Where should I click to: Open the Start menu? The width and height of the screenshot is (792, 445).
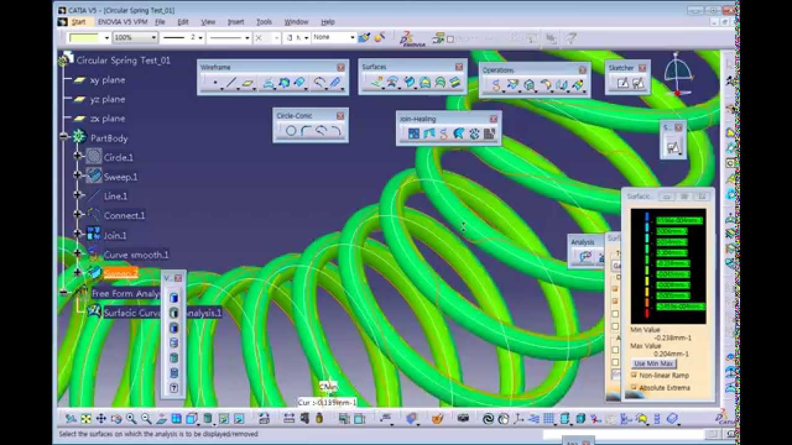pyautogui.click(x=78, y=22)
